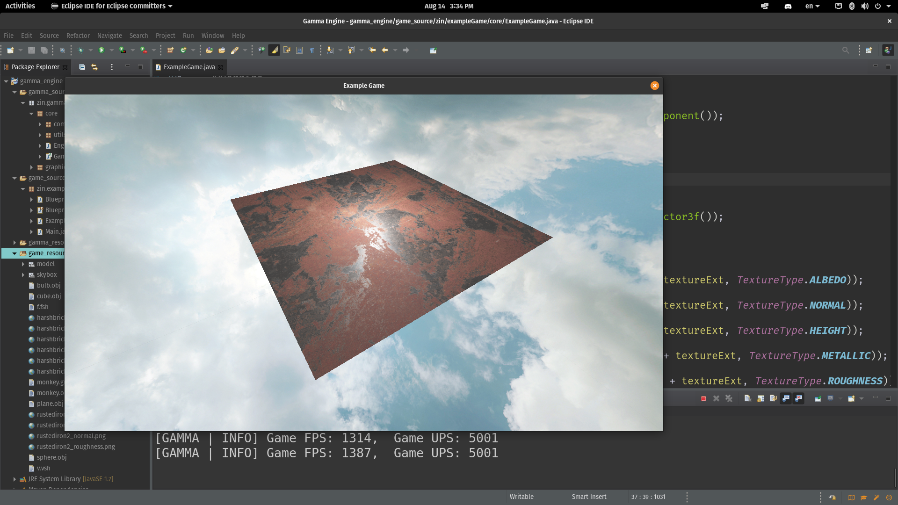Image resolution: width=898 pixels, height=505 pixels.
Task: Open Package Explorer view menu (three dots)
Action: pos(112,67)
